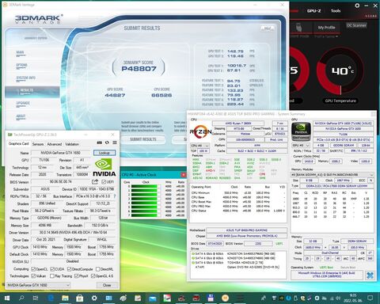Click floppy disk icon on taskbar

[x=211, y=298]
